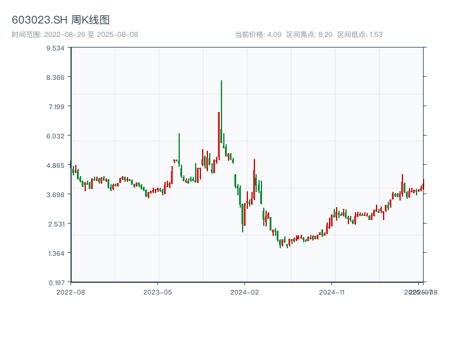Screen dimensions: 470x352
Task: Click the tallest green candlestick at the peak
Action: point(221,111)
